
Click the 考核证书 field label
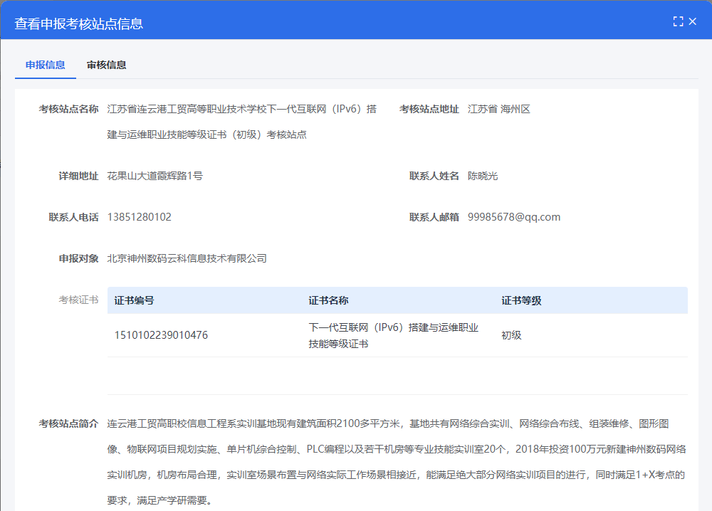click(78, 300)
